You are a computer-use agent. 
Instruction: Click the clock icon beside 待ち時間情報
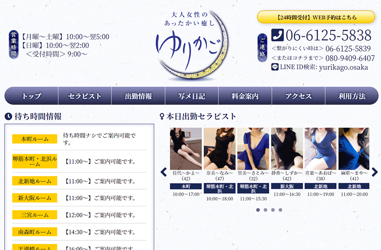pyautogui.click(x=8, y=116)
